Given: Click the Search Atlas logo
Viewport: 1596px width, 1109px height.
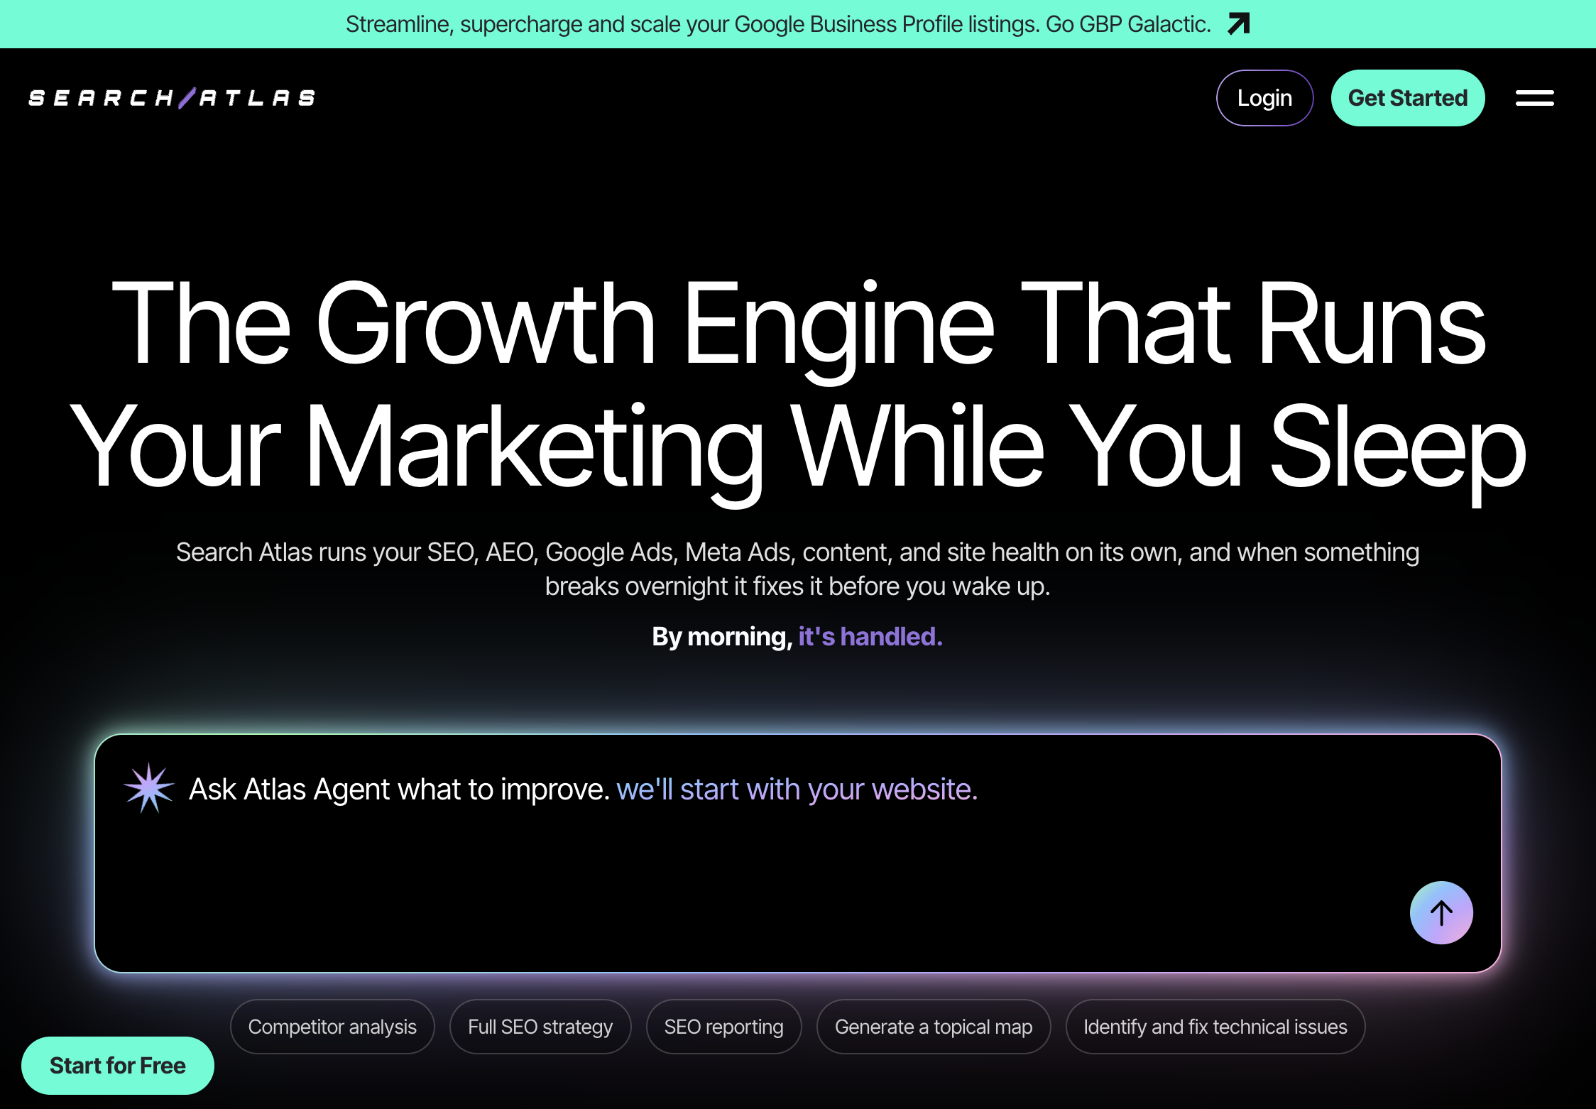Looking at the screenshot, I should point(172,98).
